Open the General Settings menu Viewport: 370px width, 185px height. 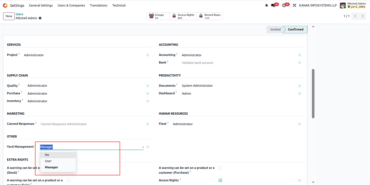pyautogui.click(x=41, y=5)
